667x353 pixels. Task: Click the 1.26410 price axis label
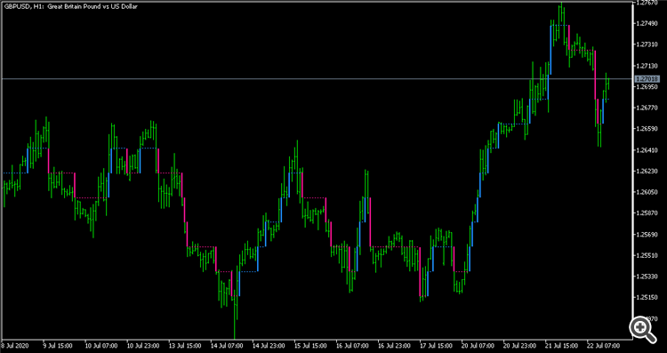coord(647,150)
